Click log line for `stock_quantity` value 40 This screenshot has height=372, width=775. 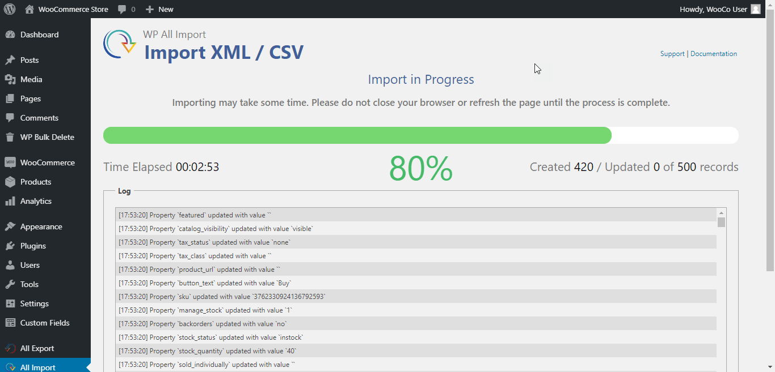click(x=416, y=351)
